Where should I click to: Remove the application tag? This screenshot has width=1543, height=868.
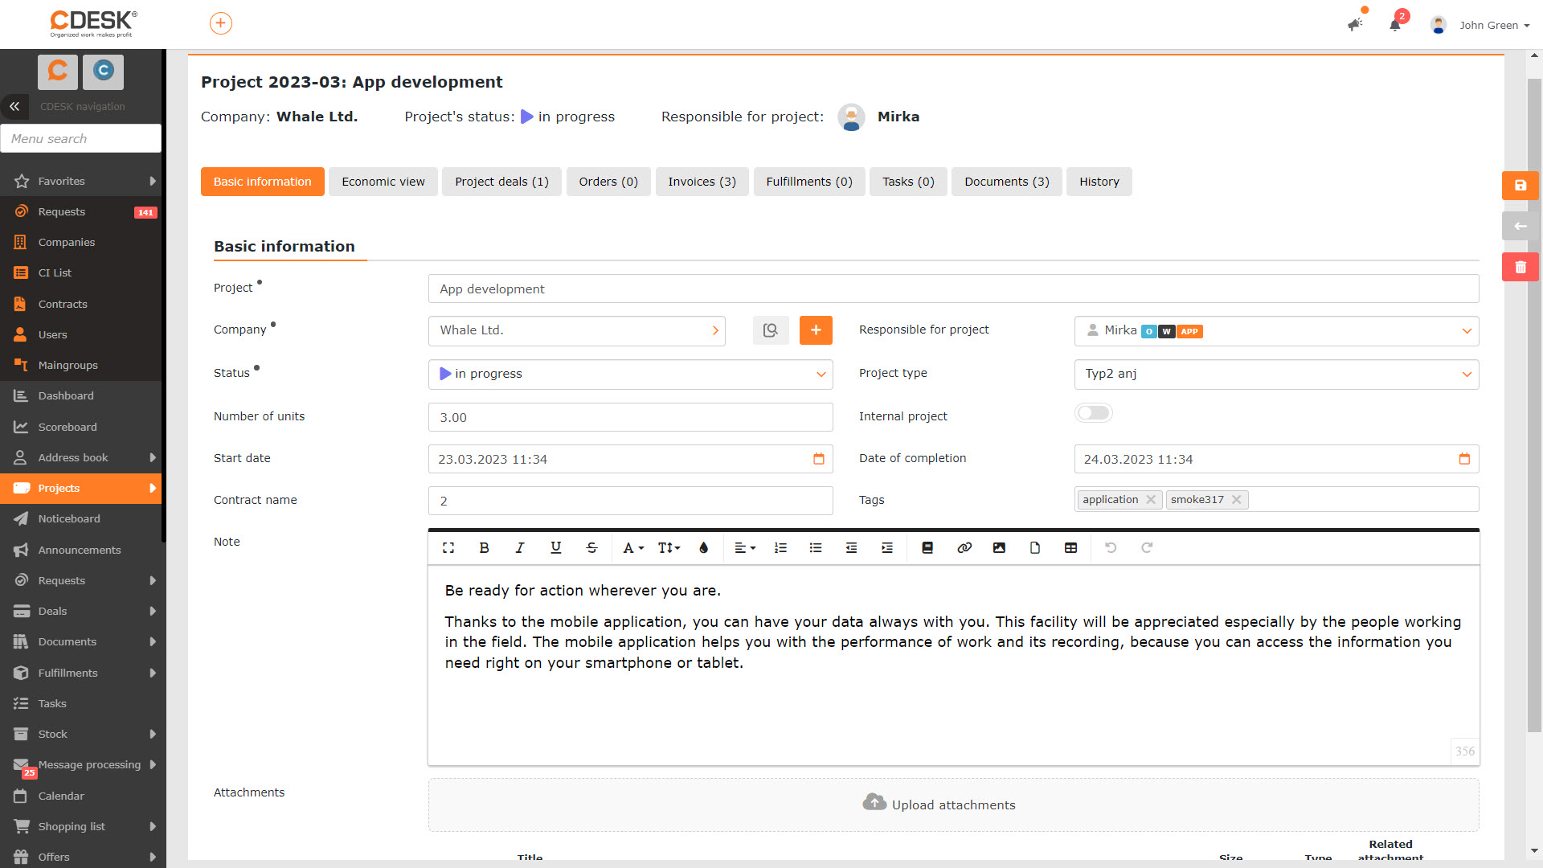(1151, 500)
